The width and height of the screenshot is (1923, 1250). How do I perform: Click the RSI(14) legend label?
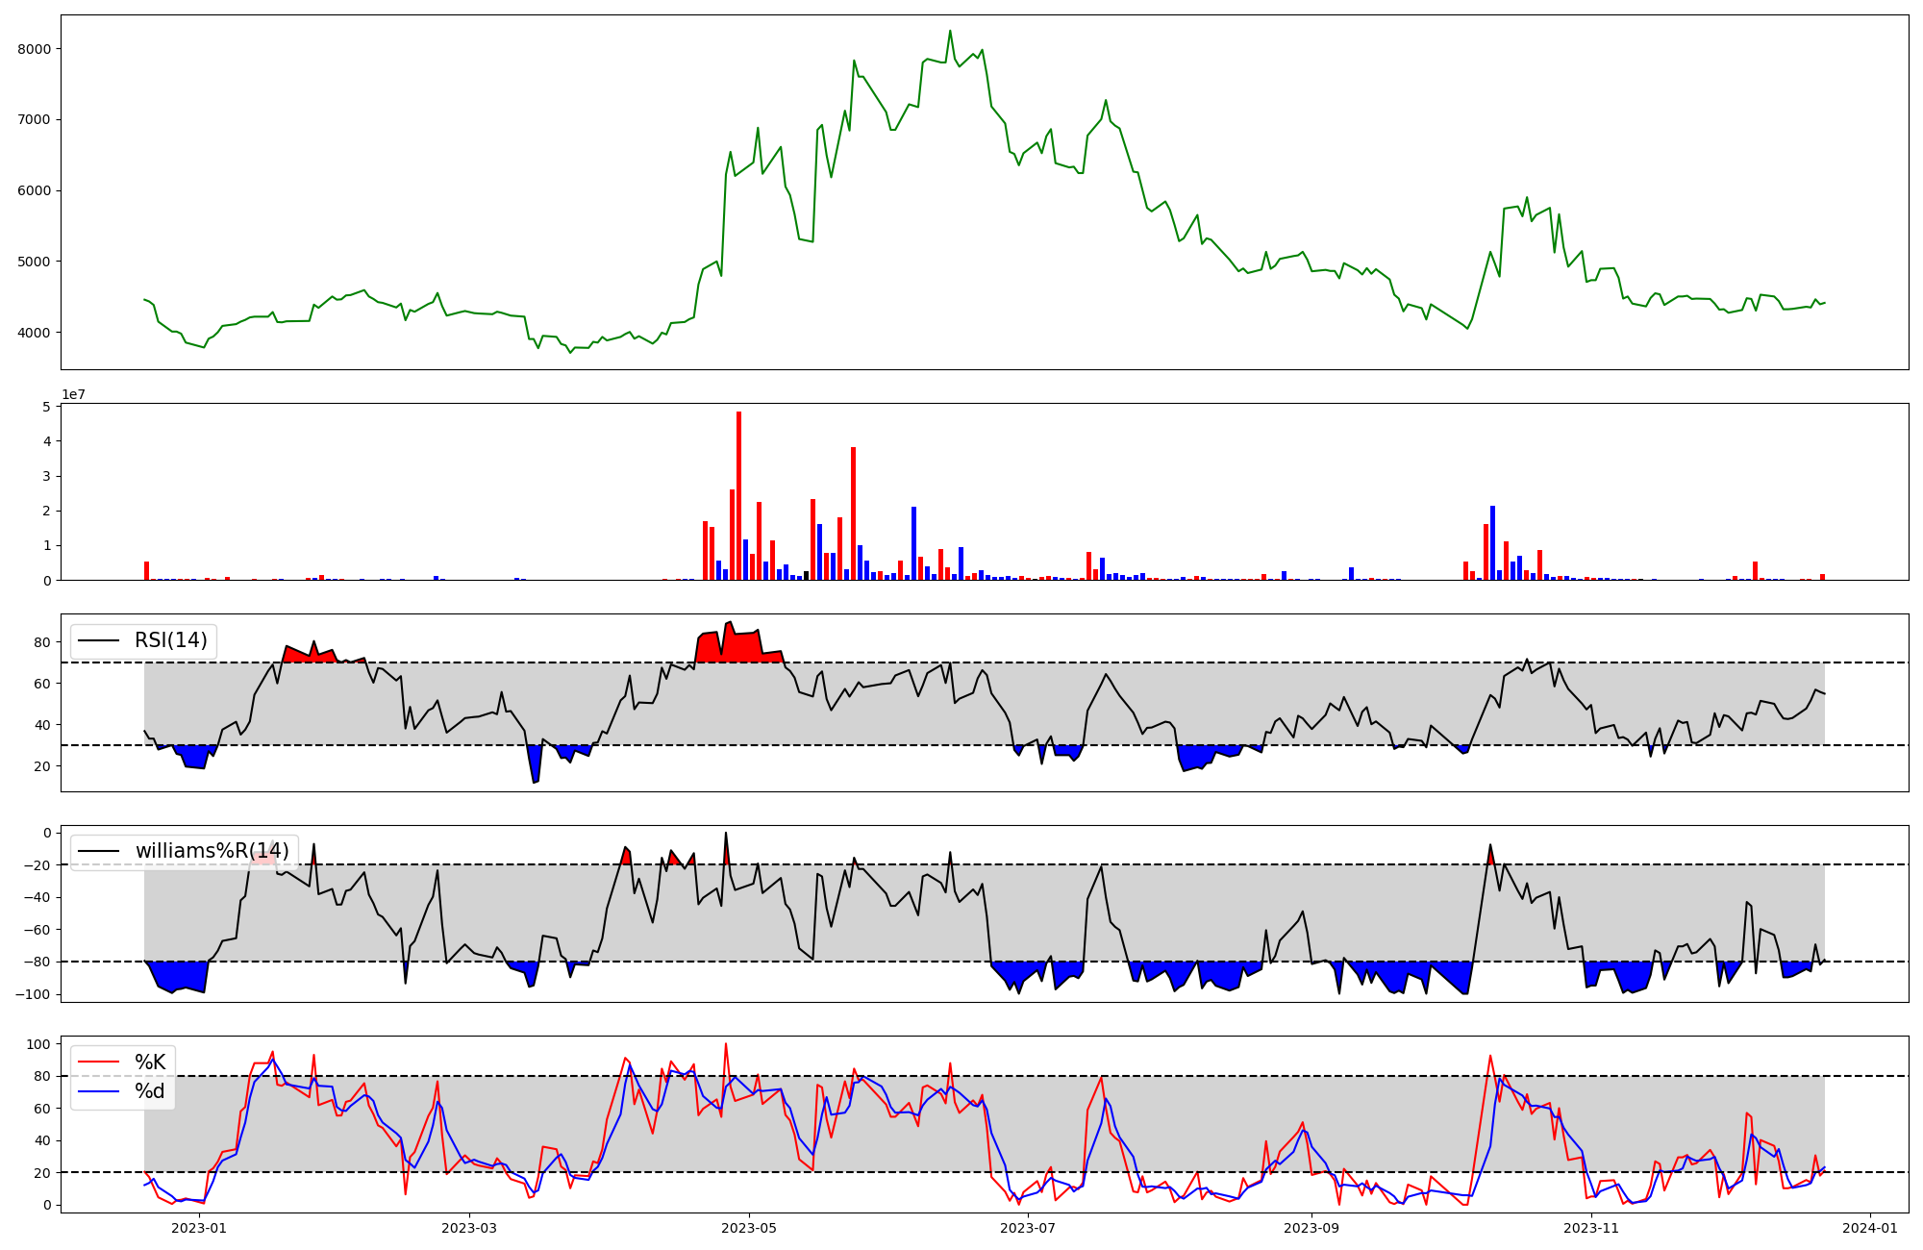[170, 640]
